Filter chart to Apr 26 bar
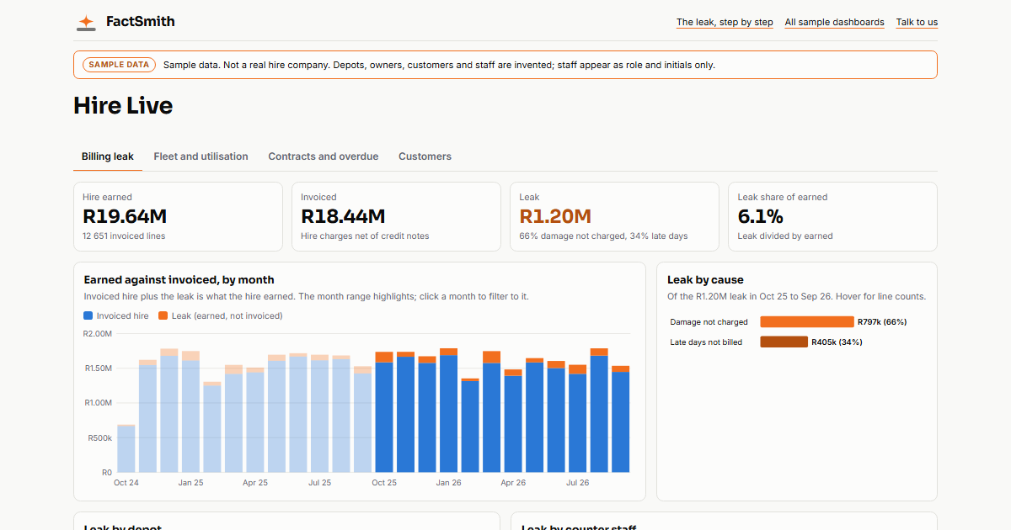This screenshot has height=530, width=1011. pyautogui.click(x=513, y=421)
